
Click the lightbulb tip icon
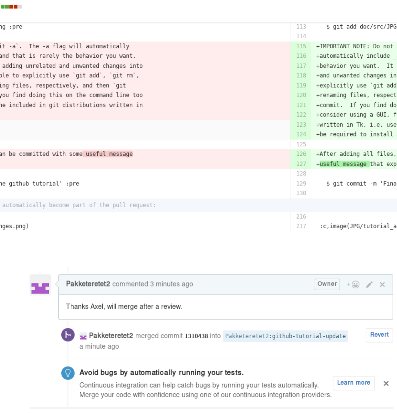(x=68, y=373)
